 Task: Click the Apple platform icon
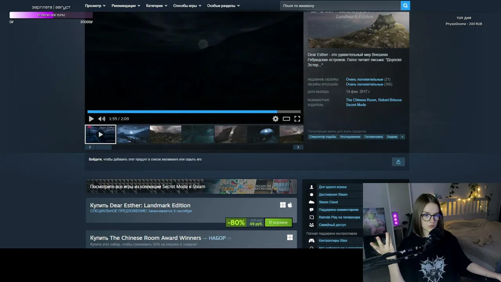[290, 205]
